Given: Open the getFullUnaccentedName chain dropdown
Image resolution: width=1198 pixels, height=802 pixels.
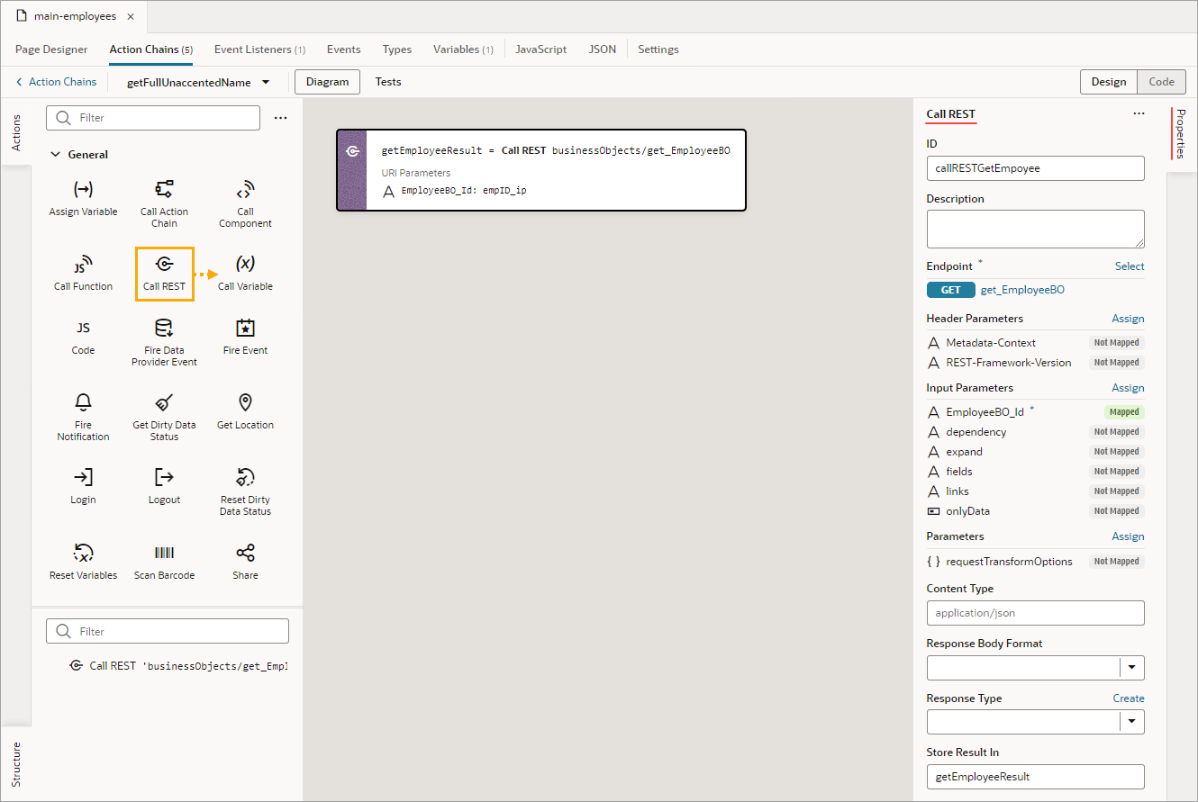Looking at the screenshot, I should [x=266, y=82].
